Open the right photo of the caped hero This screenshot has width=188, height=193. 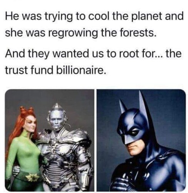(141, 140)
